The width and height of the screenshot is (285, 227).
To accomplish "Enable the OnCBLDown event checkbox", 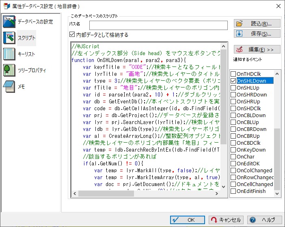I will tap(233, 115).
